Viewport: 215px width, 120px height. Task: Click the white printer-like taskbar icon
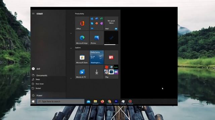pyautogui.click(x=123, y=101)
